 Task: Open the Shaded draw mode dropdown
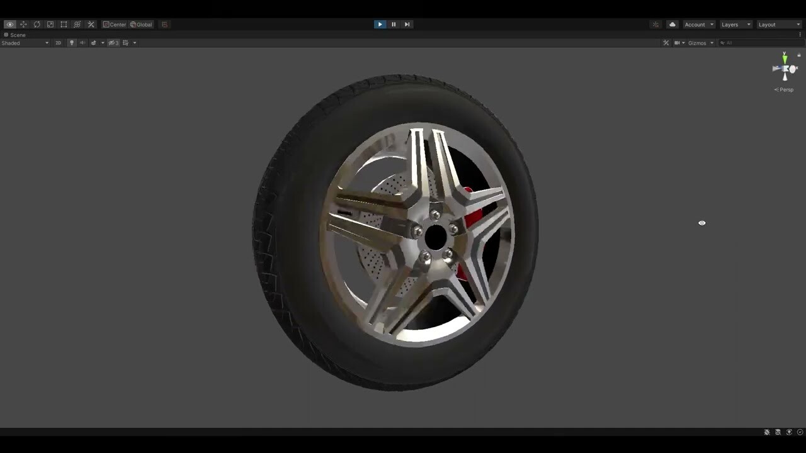click(24, 42)
